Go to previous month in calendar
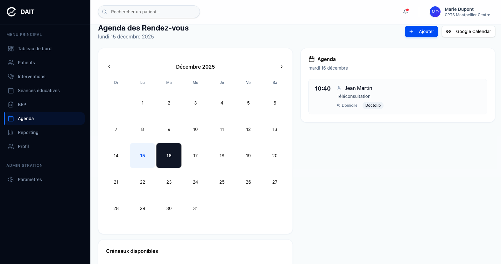 tap(109, 67)
